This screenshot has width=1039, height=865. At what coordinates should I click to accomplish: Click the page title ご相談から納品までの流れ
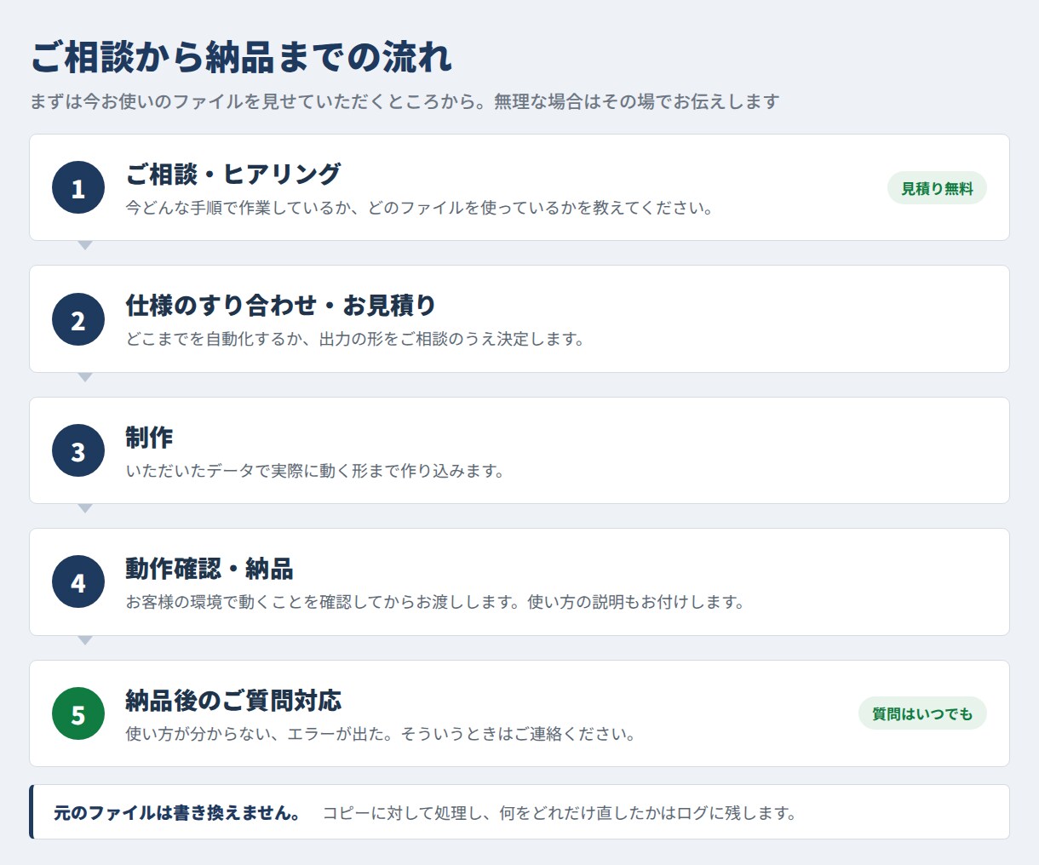tap(241, 57)
